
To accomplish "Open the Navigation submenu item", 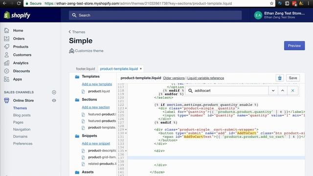I will point(22,129).
